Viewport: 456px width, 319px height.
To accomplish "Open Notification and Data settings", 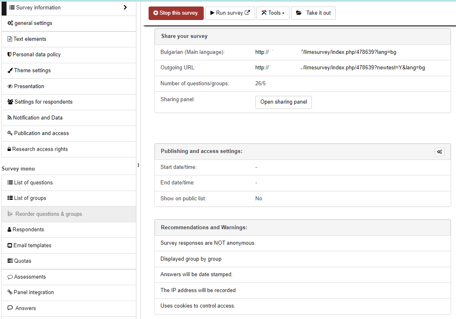I will [69, 117].
